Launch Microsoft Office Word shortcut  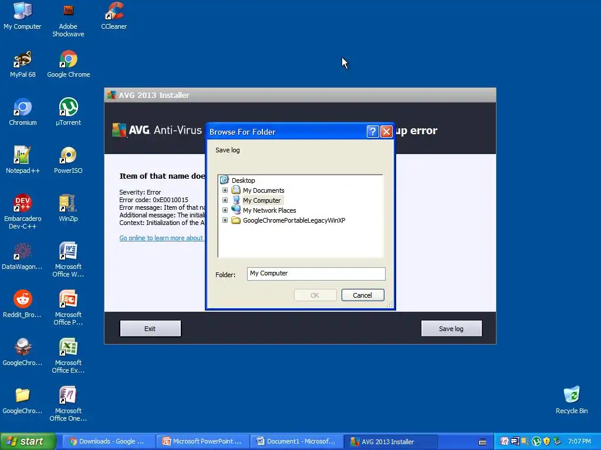(68, 260)
